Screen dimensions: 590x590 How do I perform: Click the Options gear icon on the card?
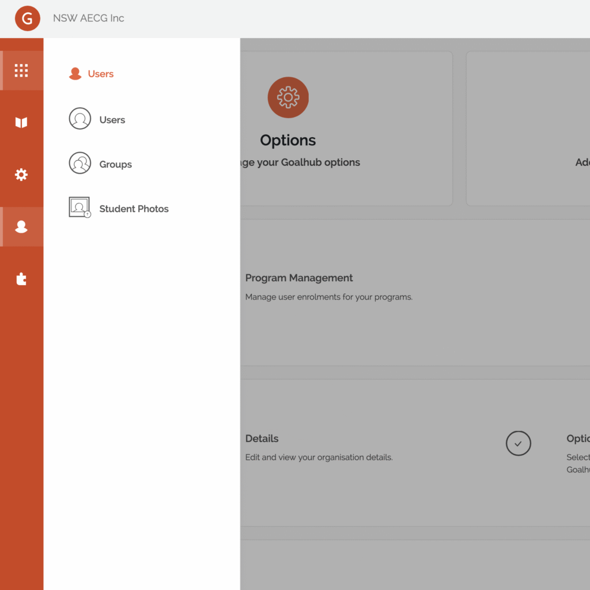[x=288, y=97]
